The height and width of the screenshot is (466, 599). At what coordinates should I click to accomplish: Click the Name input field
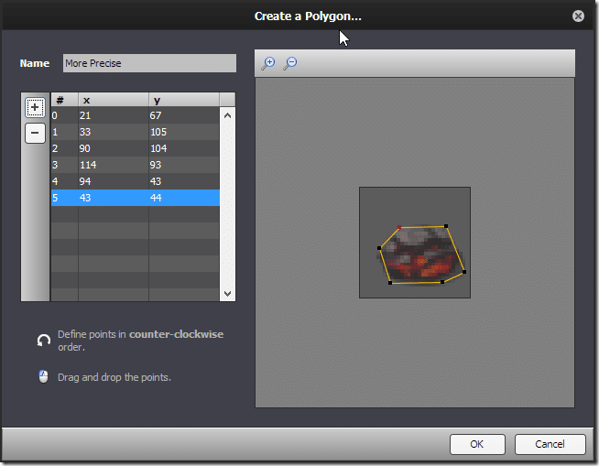tap(149, 63)
